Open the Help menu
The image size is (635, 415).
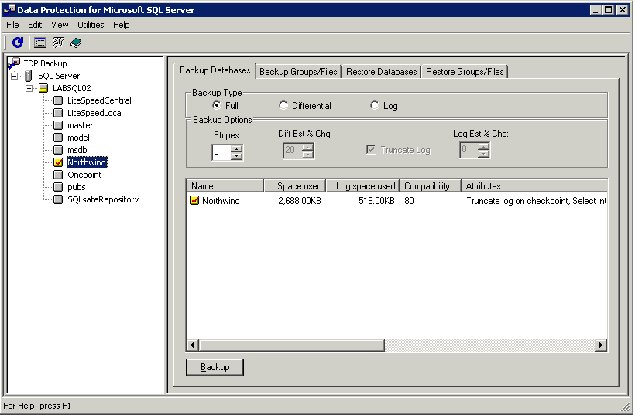point(121,25)
